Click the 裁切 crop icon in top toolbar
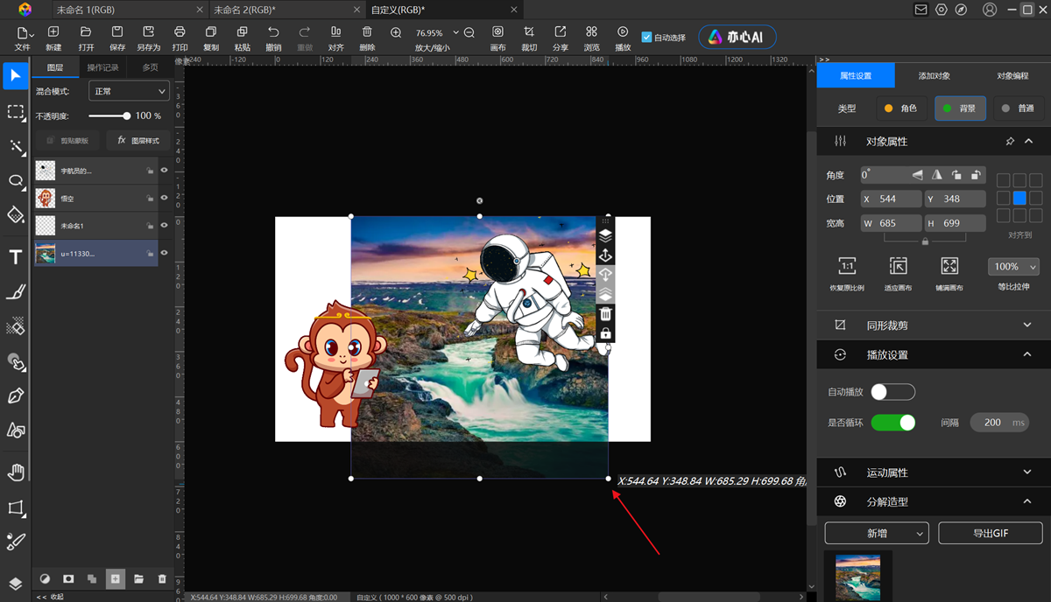Screen dimensions: 1051x602 pos(529,32)
